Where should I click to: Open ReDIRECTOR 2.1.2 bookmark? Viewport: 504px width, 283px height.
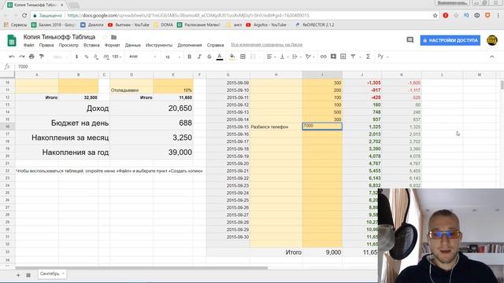pos(314,24)
